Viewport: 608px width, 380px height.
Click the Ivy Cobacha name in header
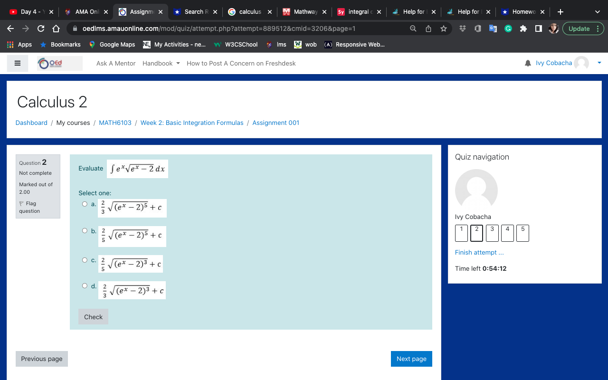click(x=554, y=63)
